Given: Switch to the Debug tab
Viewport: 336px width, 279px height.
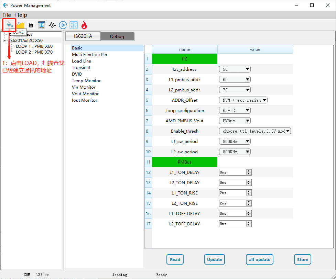Looking at the screenshot, I should [x=117, y=36].
